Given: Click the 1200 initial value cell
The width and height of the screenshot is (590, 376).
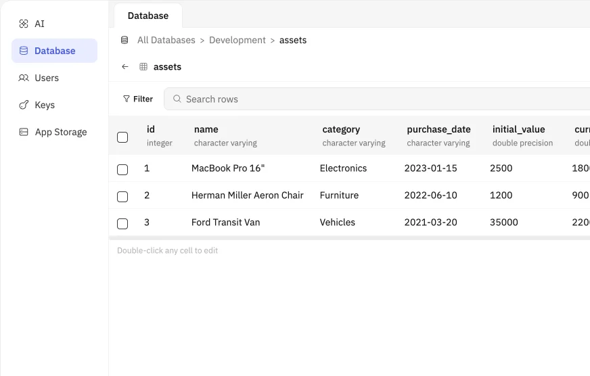Looking at the screenshot, I should (501, 195).
